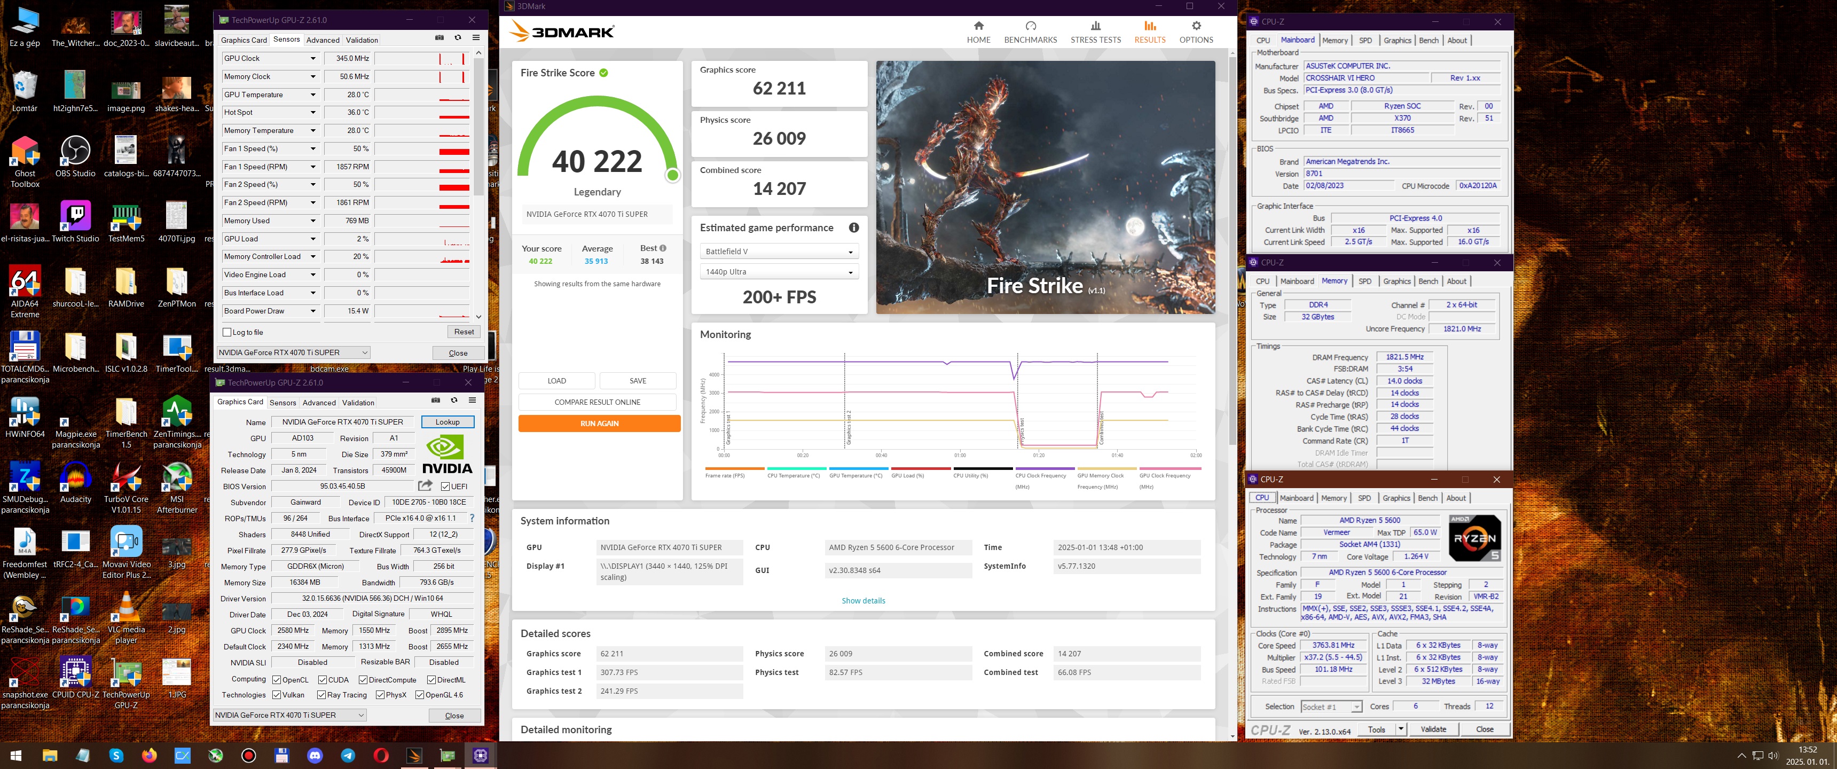
Task: Open Twitch Studio desktop icon
Action: click(x=75, y=222)
